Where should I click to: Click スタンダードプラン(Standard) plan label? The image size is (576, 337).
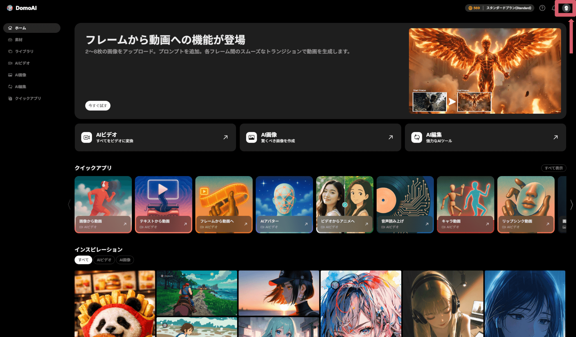point(508,8)
